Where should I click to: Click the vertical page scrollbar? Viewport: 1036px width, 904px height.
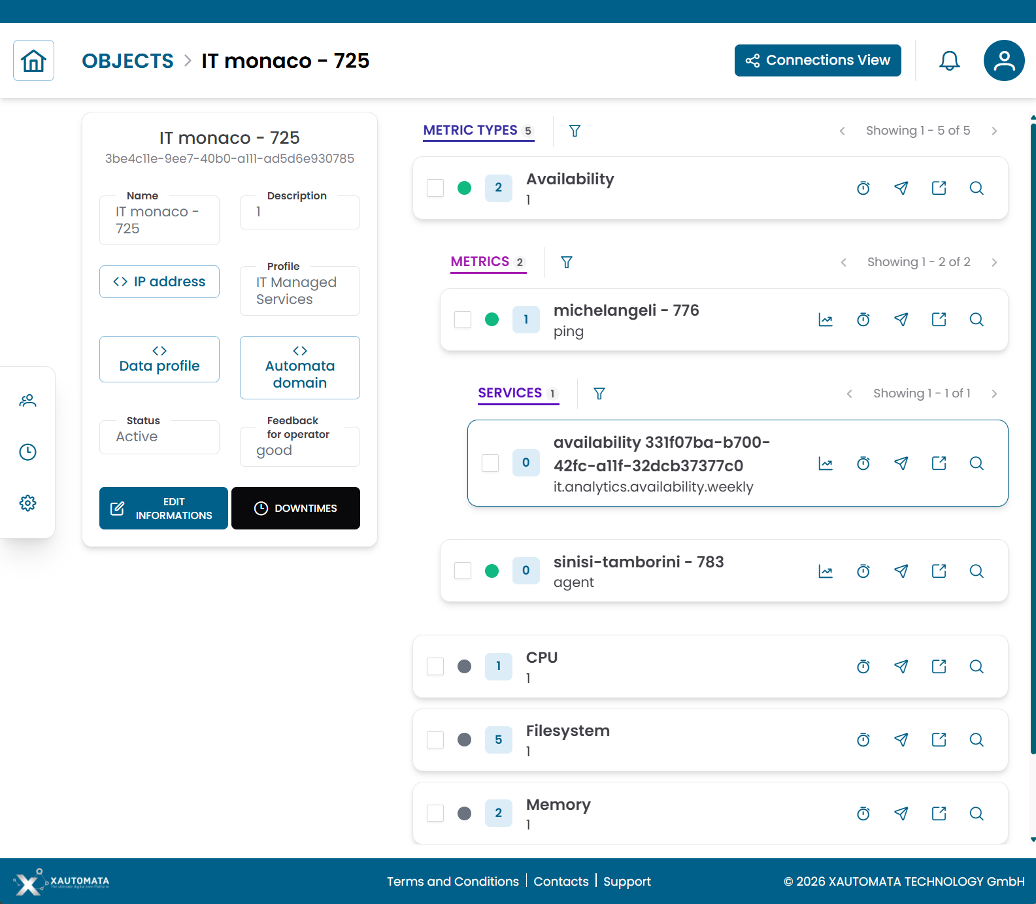click(x=1033, y=438)
